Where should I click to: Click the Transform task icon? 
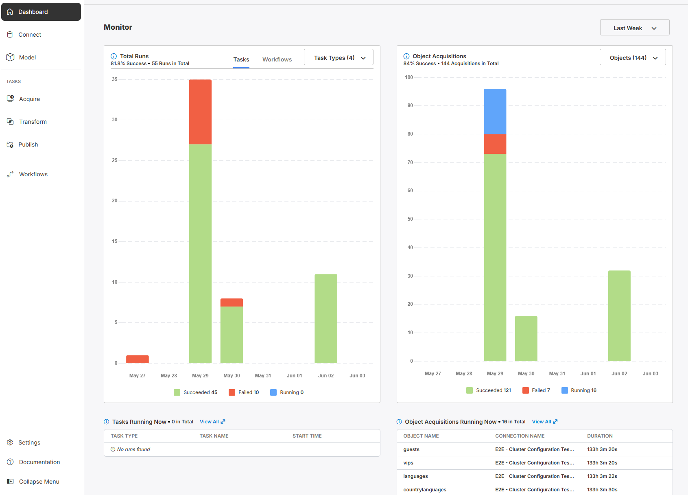[10, 122]
